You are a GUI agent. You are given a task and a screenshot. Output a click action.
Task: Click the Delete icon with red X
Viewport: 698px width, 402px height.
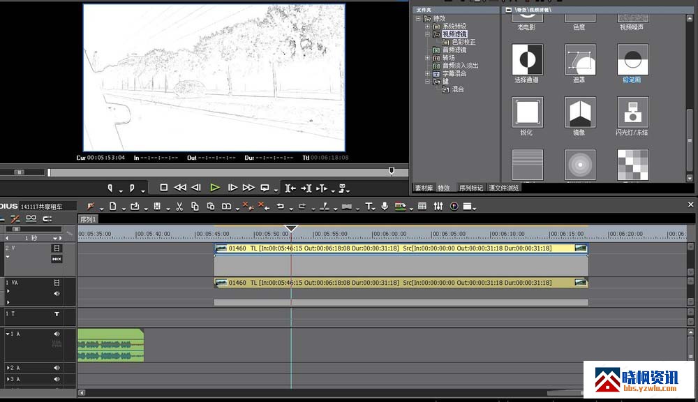pos(247,206)
